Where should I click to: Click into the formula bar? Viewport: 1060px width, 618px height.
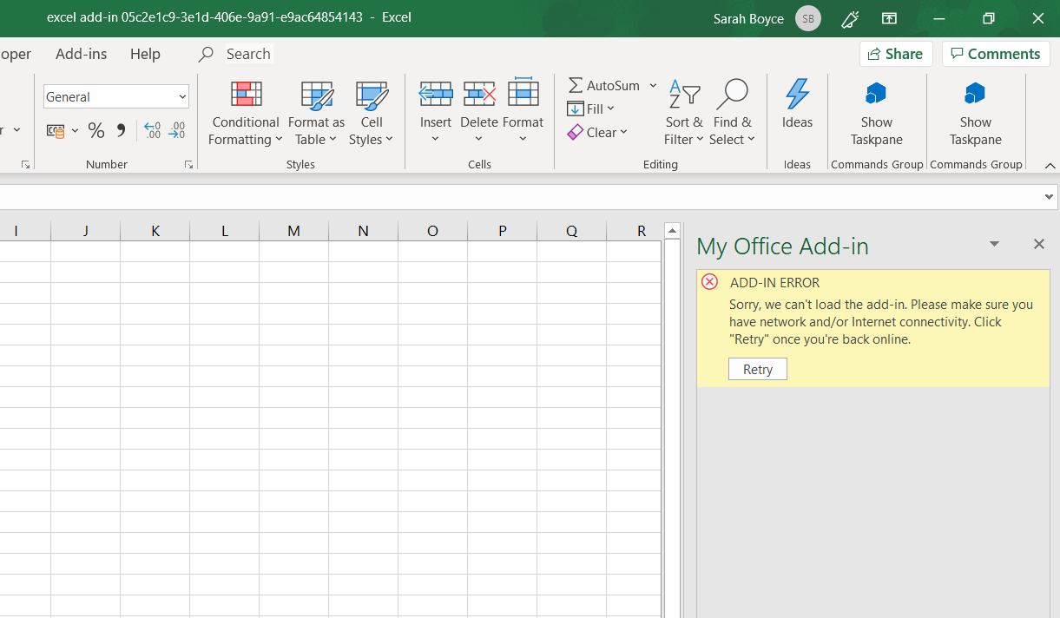[x=521, y=197]
